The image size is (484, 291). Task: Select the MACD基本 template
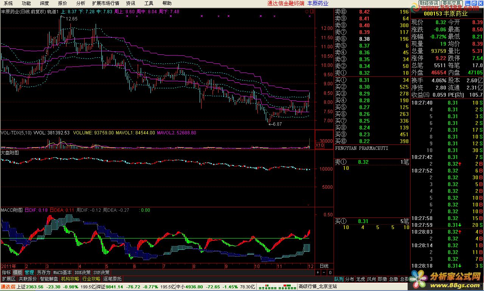click(x=62, y=272)
